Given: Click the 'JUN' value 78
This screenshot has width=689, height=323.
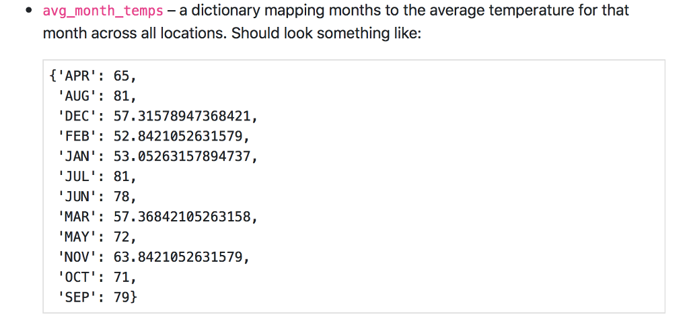Looking at the screenshot, I should coord(121,197).
